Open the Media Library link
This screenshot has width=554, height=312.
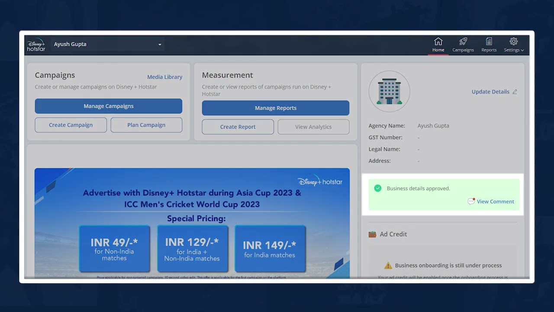(x=164, y=77)
